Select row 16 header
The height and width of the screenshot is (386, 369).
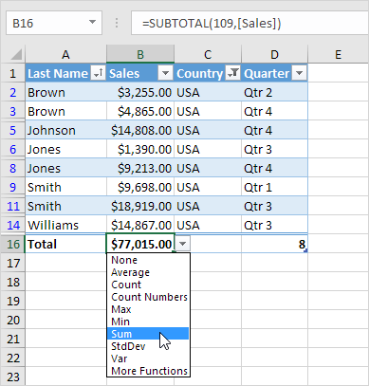click(x=12, y=244)
